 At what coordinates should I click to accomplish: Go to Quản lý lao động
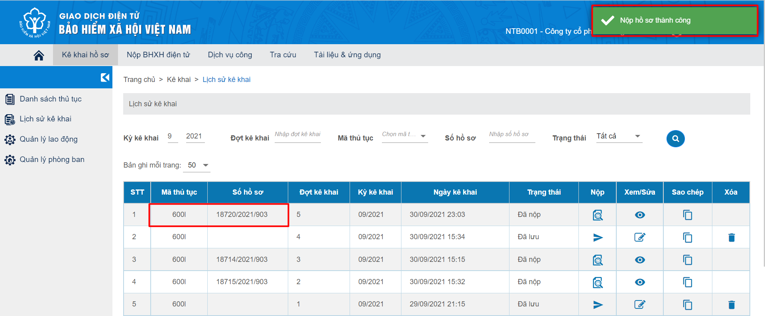(x=49, y=139)
